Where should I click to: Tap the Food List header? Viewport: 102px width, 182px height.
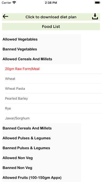coord(51,27)
